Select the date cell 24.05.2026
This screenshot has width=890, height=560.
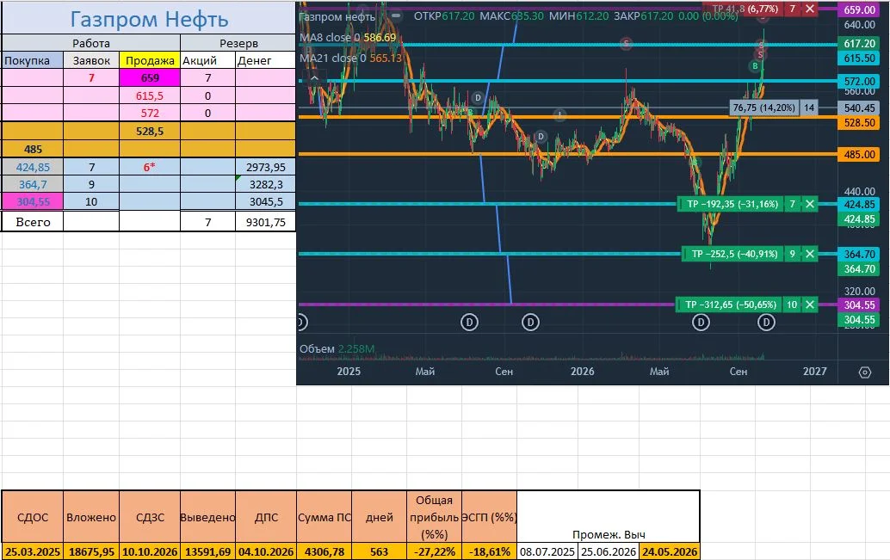click(670, 551)
